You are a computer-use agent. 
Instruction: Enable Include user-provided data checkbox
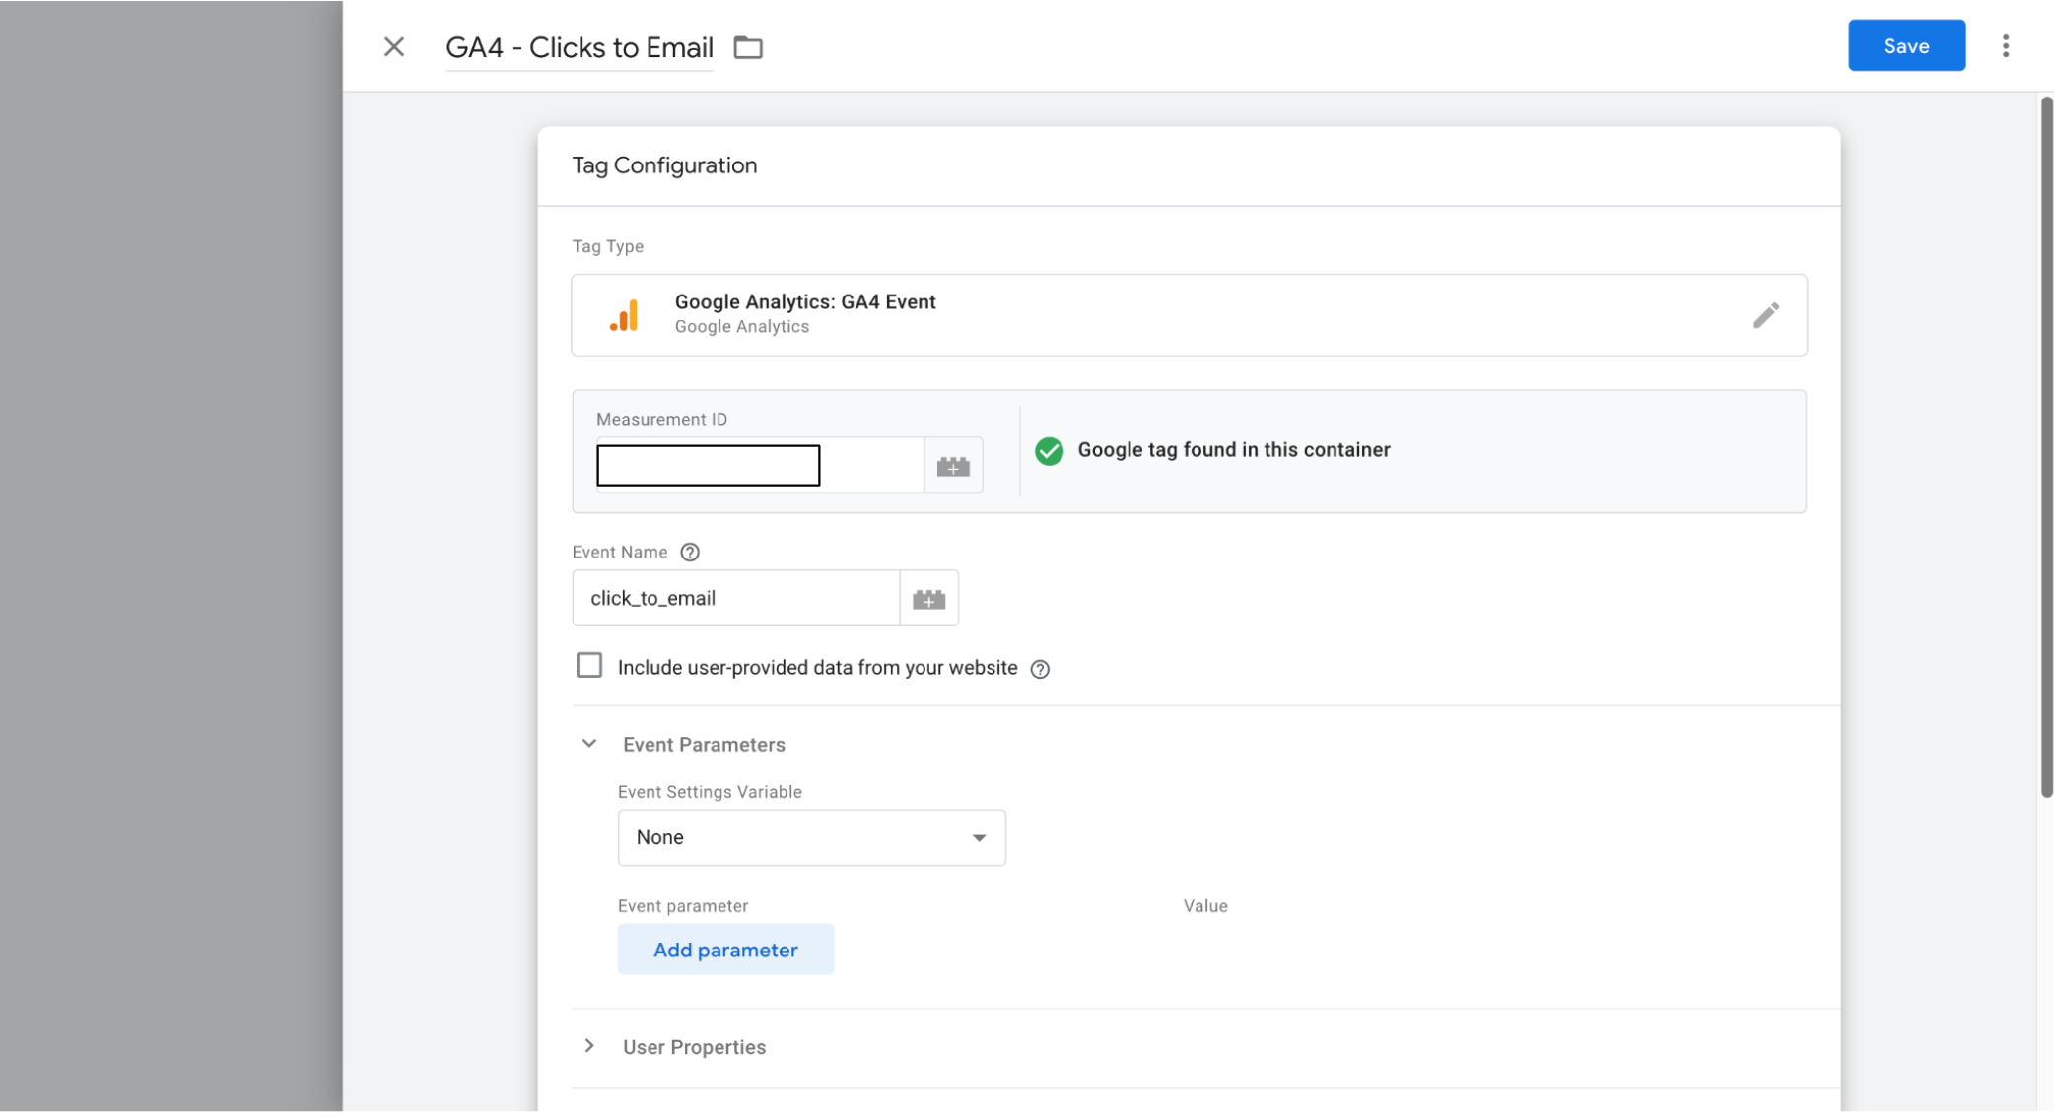point(589,666)
